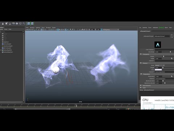Viewport: 174px width, 131px height.
Task: Click the pSphere1 mesh icon in the Outliner
Action: tap(3, 42)
